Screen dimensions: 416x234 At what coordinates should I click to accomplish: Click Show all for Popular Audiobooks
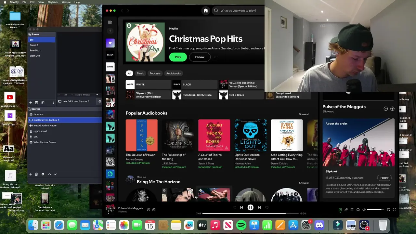[x=304, y=114]
